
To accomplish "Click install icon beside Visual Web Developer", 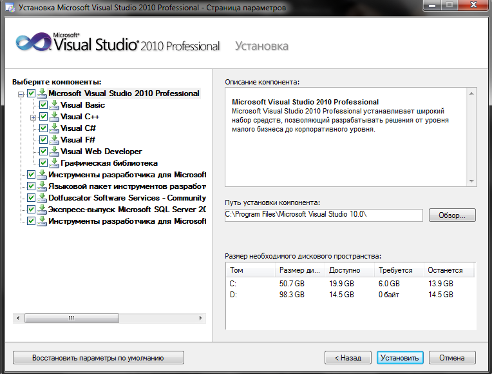I will (x=54, y=152).
